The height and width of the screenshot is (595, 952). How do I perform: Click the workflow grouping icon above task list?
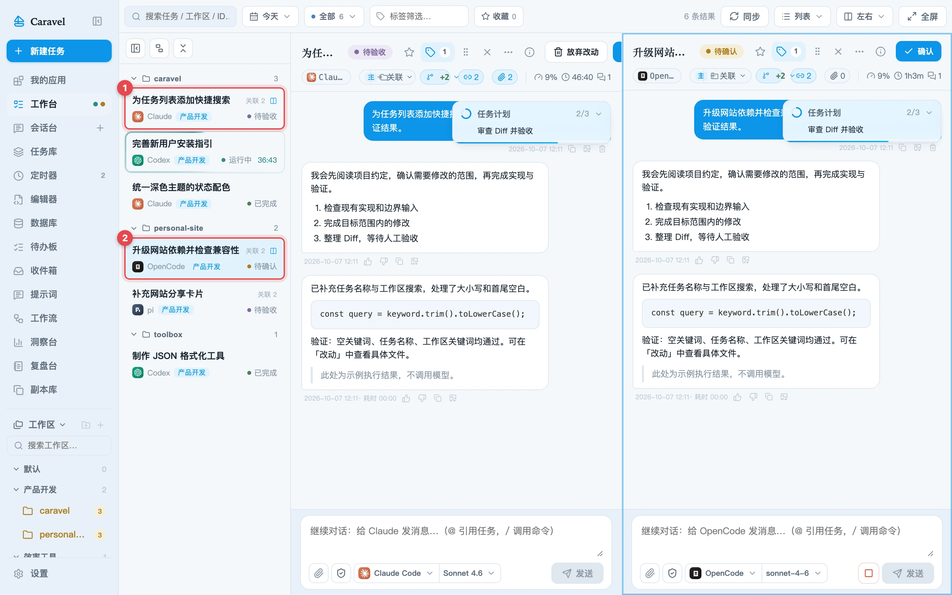pos(159,48)
